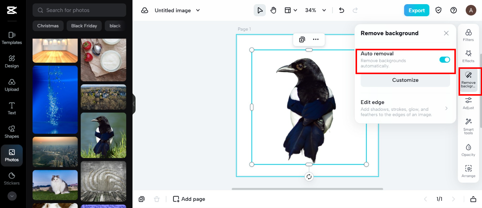Duplicate page using floating toolbar icon
Image resolution: width=482 pixels, height=208 pixels.
tap(302, 39)
